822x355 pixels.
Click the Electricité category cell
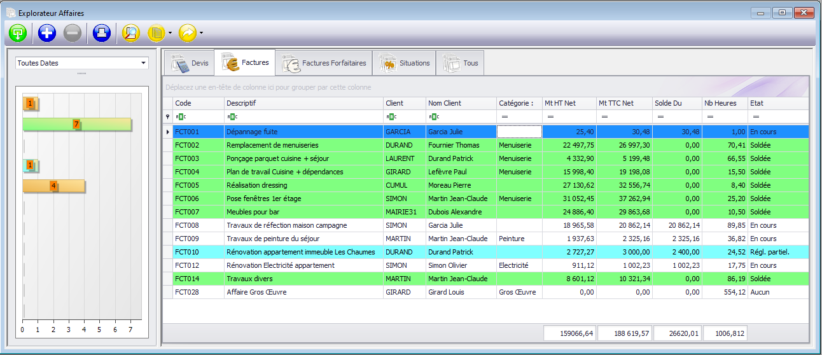[x=519, y=265]
